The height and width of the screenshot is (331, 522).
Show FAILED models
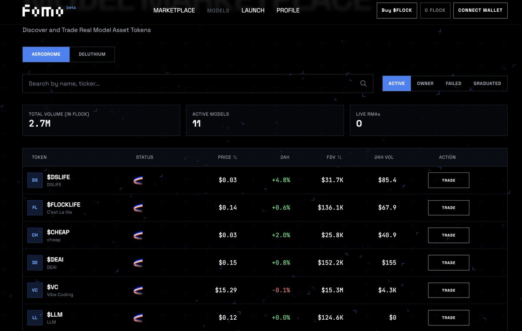[x=453, y=83]
